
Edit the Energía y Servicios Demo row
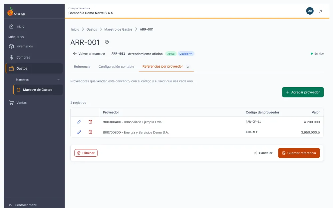[x=79, y=132]
